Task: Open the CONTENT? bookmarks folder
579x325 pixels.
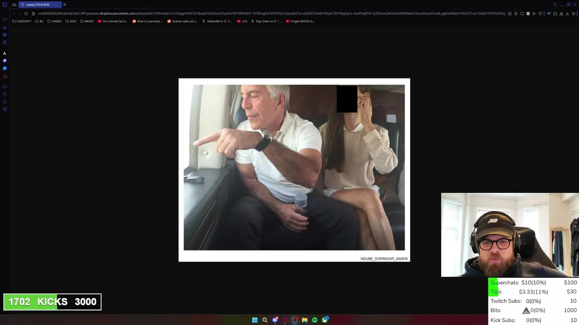Action: (22, 21)
